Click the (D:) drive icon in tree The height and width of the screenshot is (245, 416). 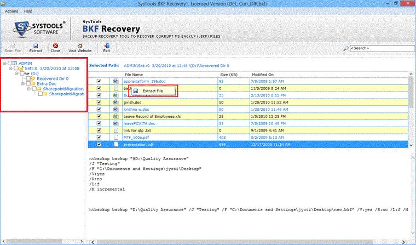click(27, 73)
